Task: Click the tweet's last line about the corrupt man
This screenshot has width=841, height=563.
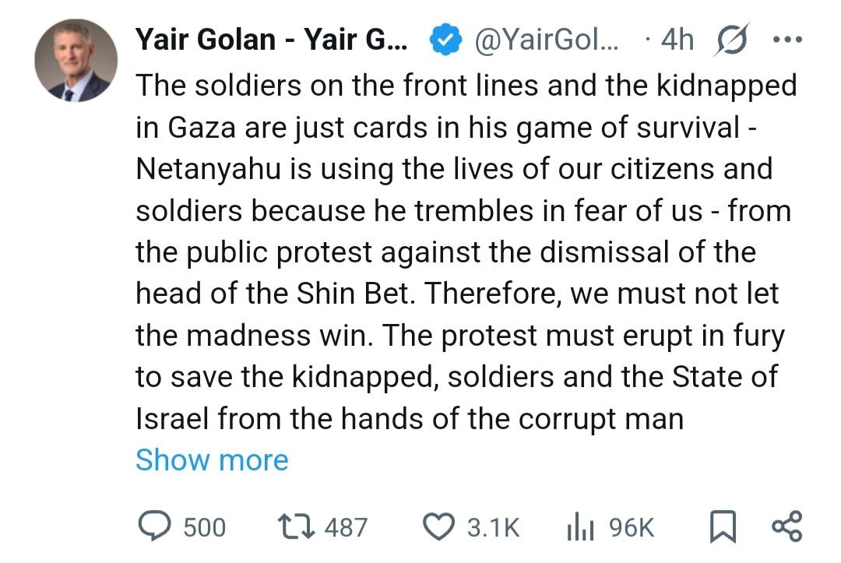Action: tap(409, 419)
